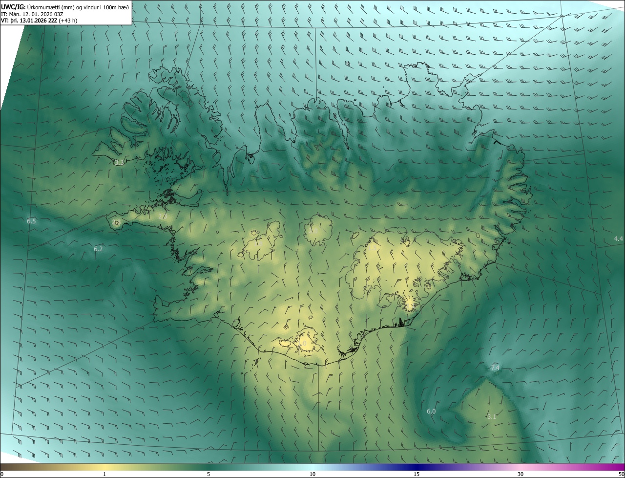Image resolution: width=625 pixels, height=478 pixels.
Task: Click the 1 tick on the color scale
Action: [104, 474]
